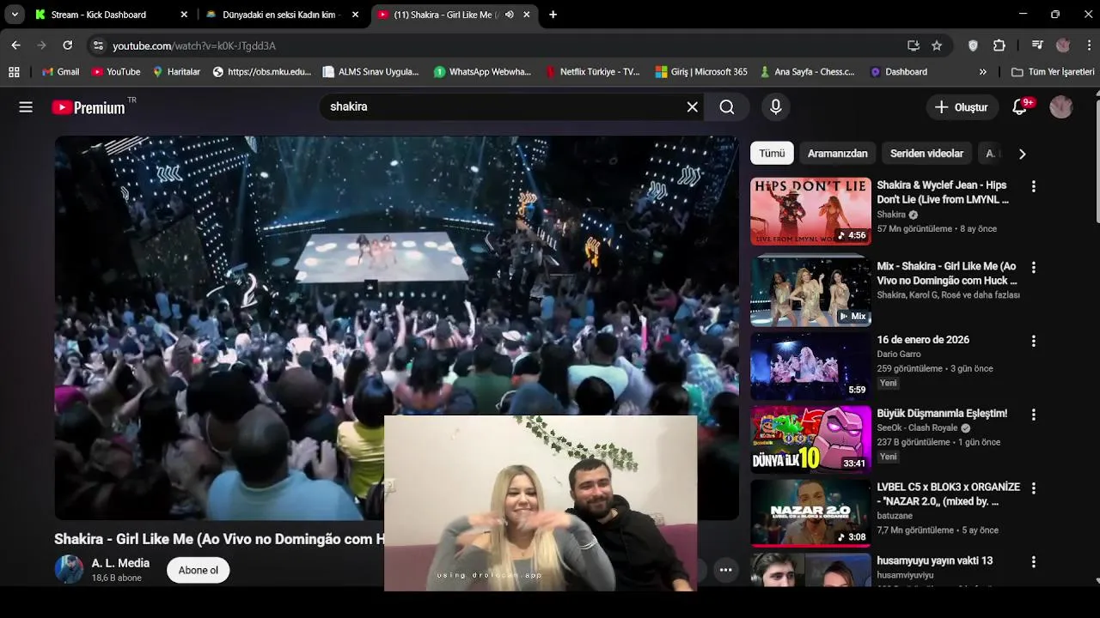Open more actions under the video
Viewport: 1100px width, 618px height.
click(725, 570)
